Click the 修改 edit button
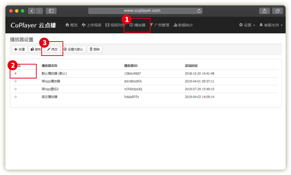The height and width of the screenshot is (175, 291). [52, 49]
